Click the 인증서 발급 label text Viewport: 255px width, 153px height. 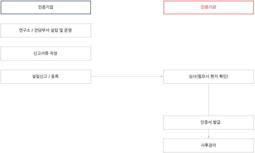(210, 122)
